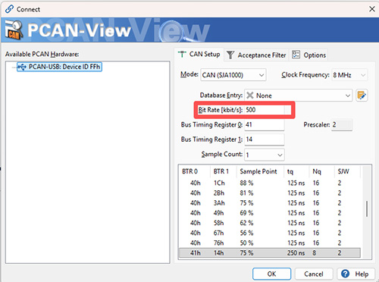Click the Bus Timing Register 0 field
This screenshot has width=379, height=282.
pos(265,124)
